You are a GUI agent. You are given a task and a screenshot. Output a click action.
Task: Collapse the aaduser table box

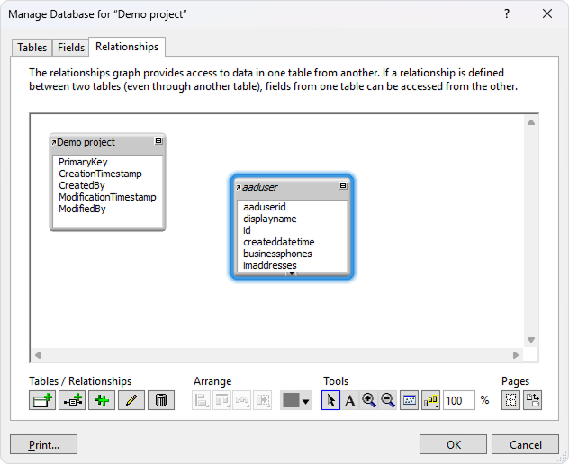(343, 186)
